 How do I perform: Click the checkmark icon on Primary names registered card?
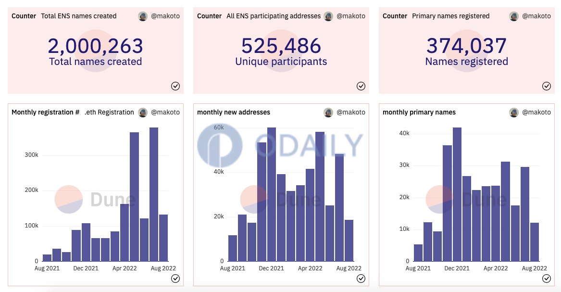[x=546, y=86]
